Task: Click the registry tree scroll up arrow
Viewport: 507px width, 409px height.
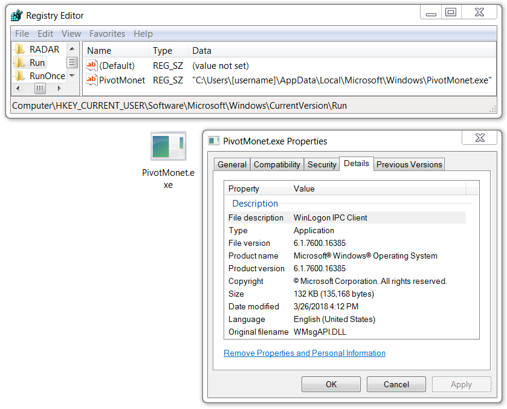Action: click(72, 49)
